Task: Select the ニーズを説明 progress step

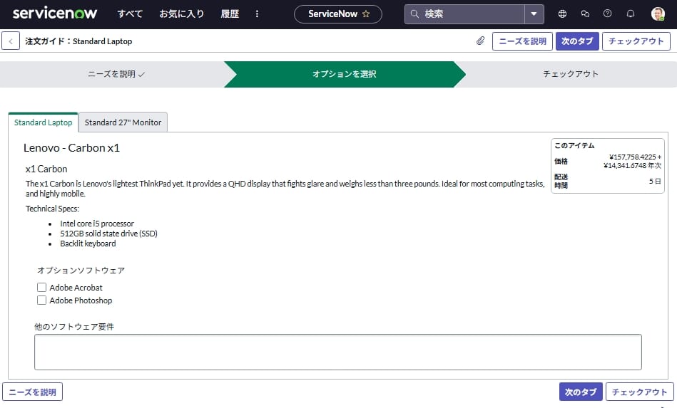Action: pyautogui.click(x=116, y=74)
